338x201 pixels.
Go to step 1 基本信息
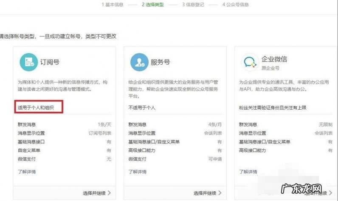(112, 5)
